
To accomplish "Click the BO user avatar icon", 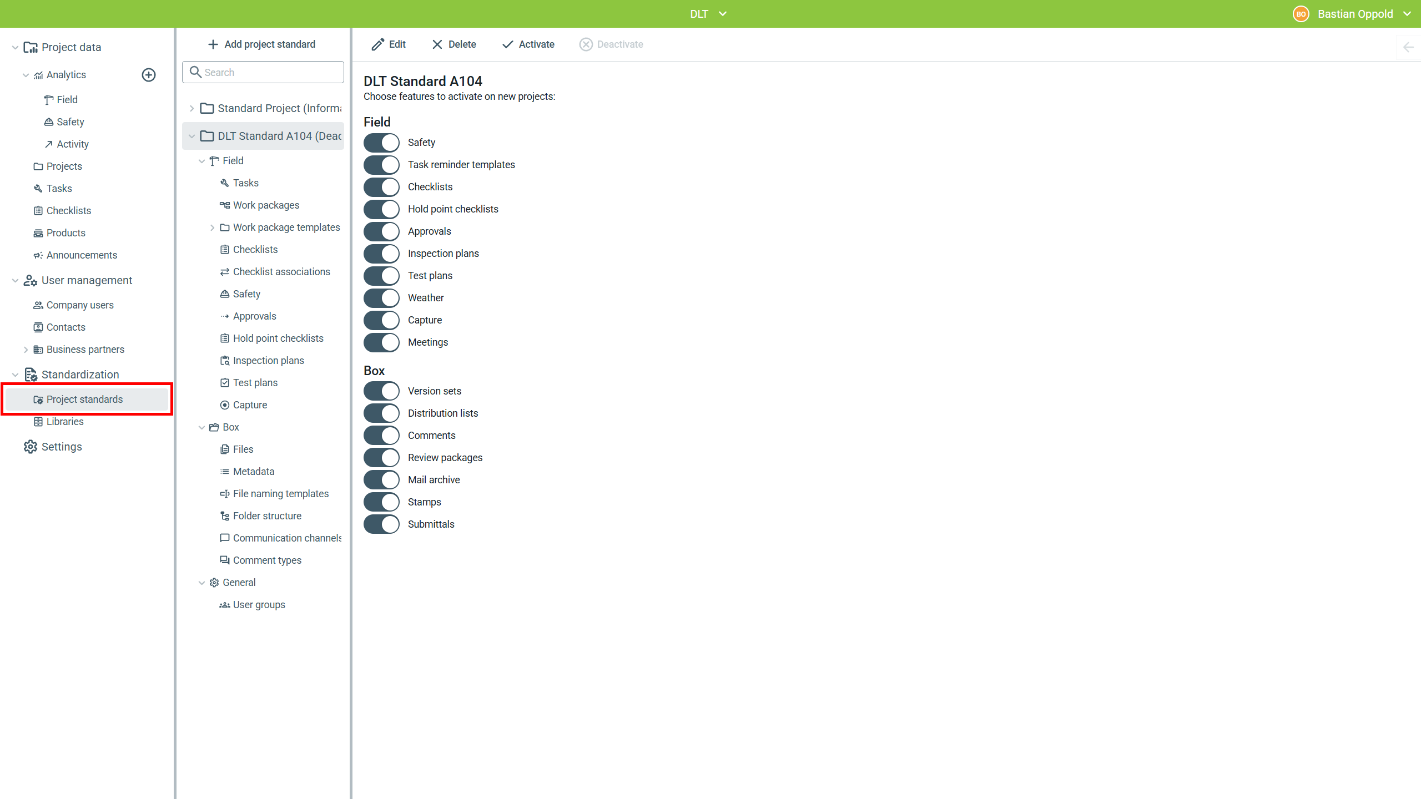I will pyautogui.click(x=1301, y=14).
